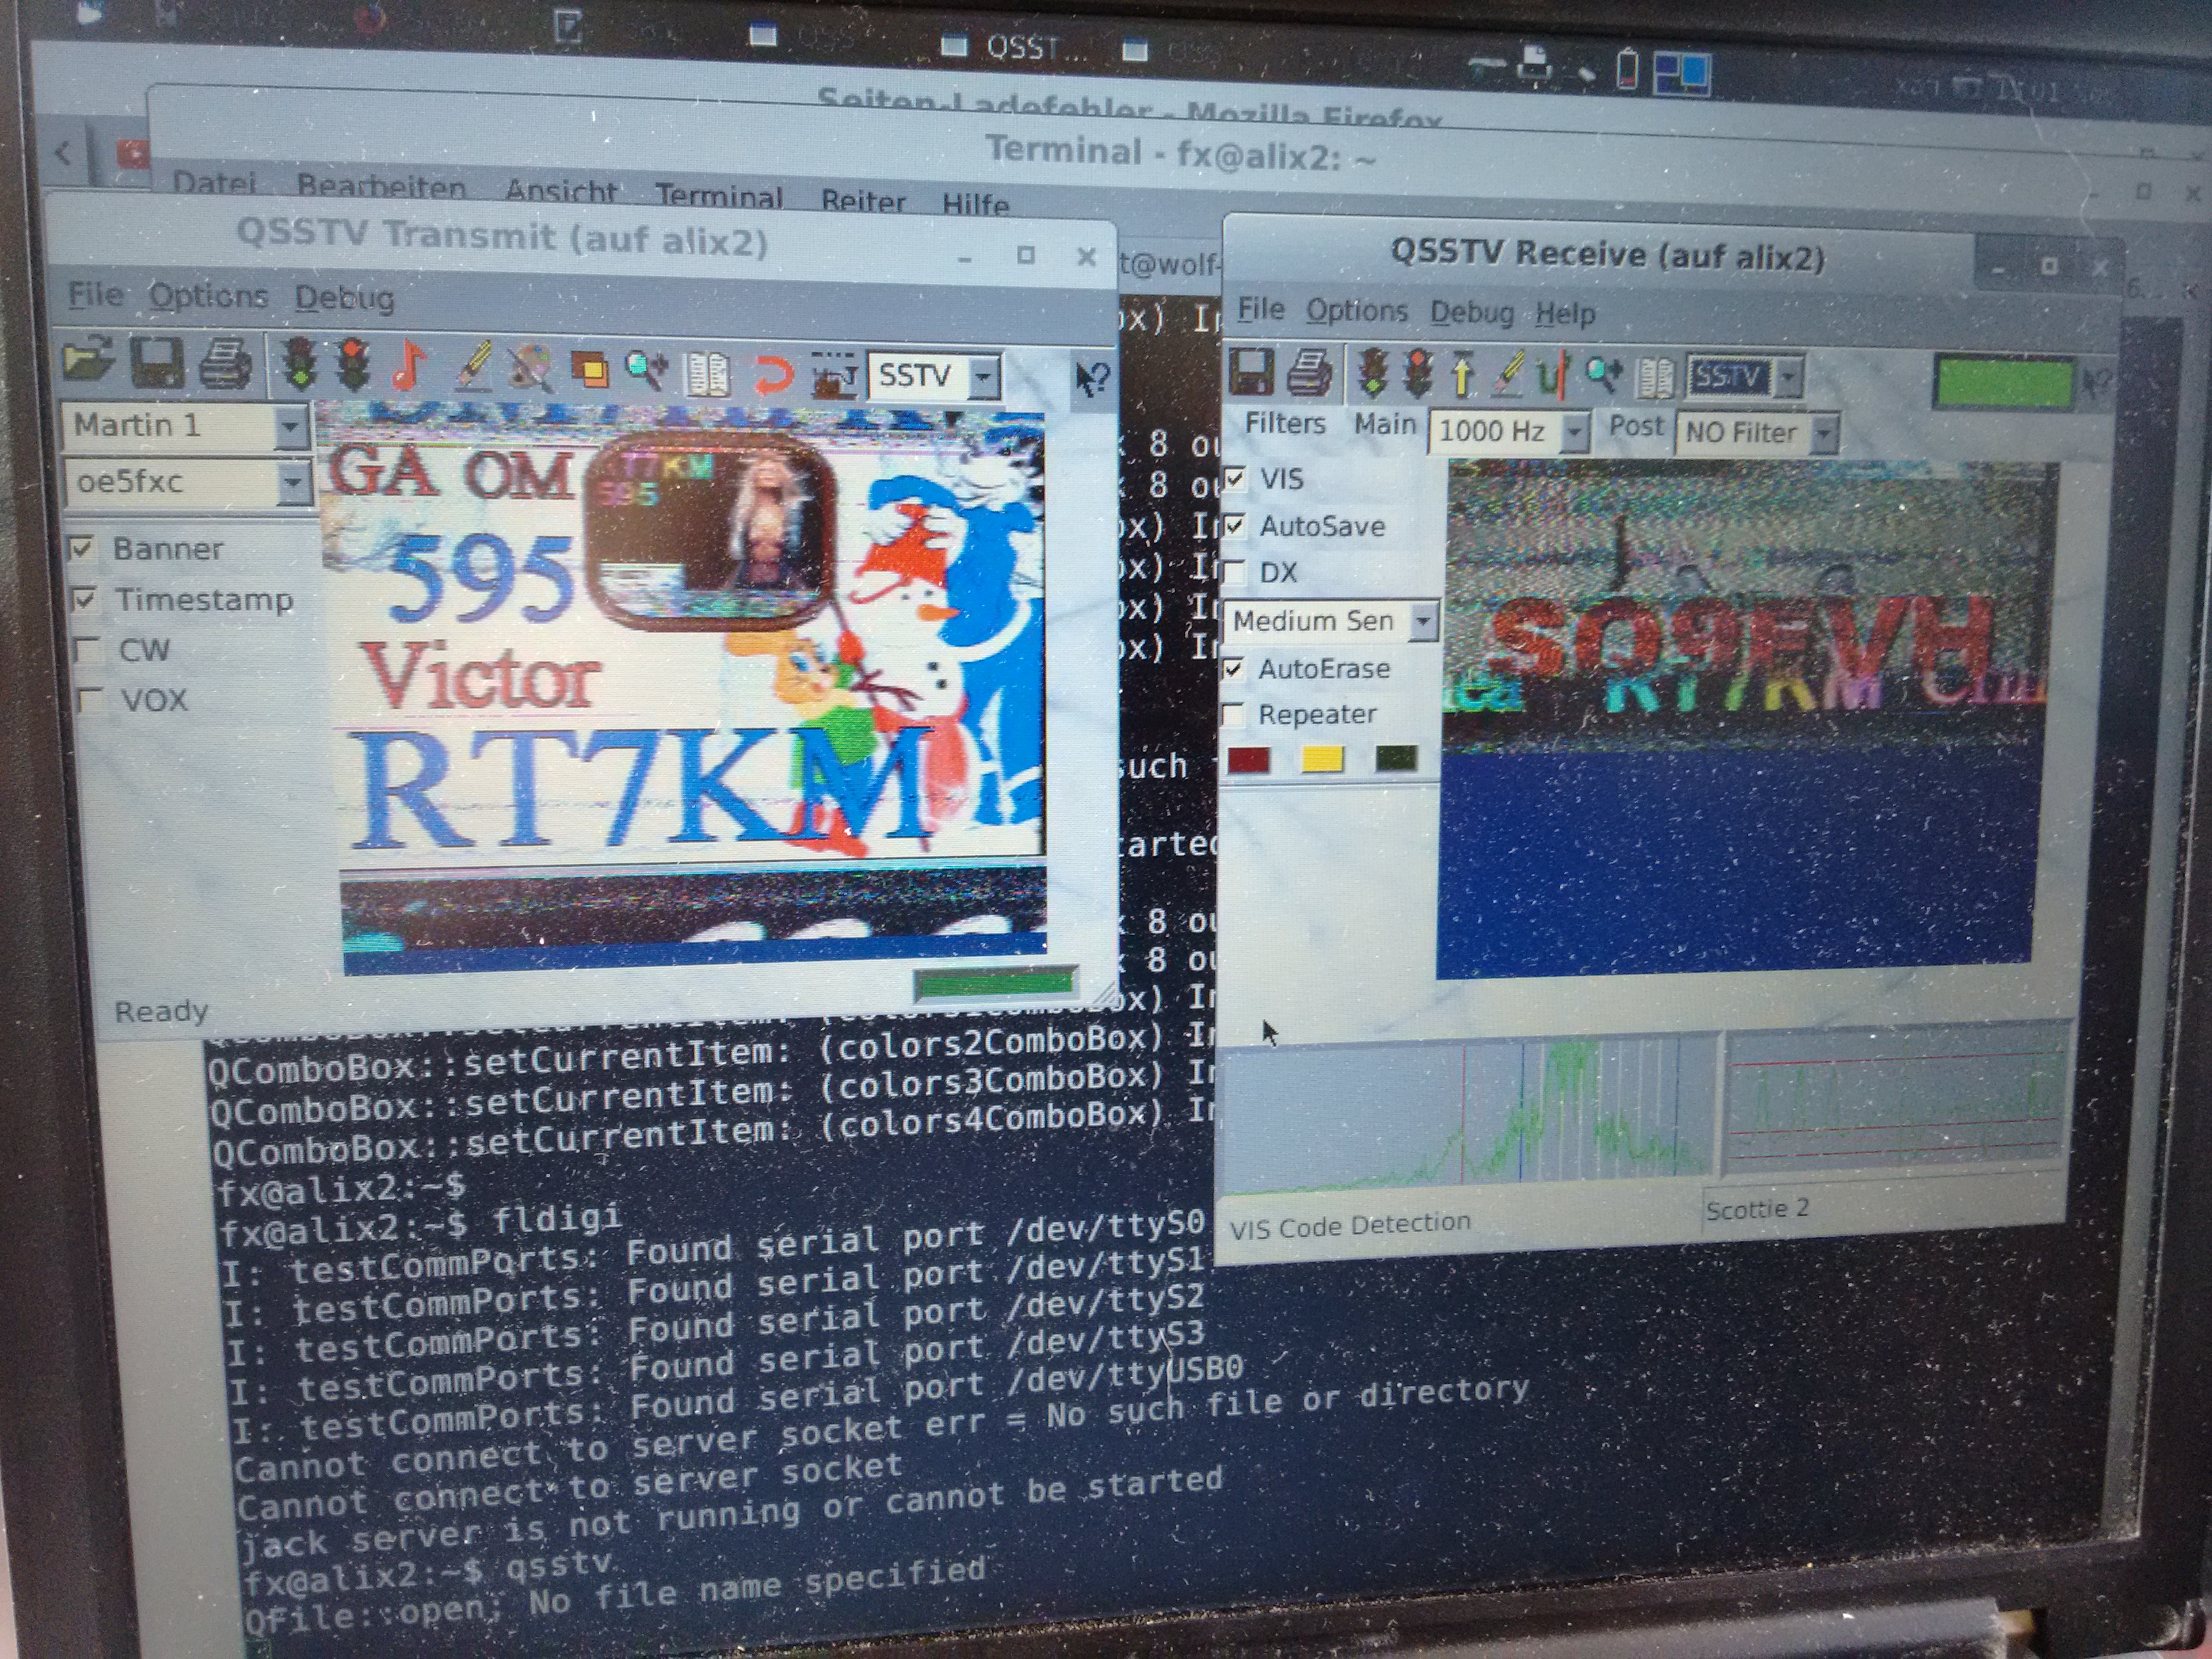This screenshot has height=1659, width=2212.
Task: Enable the CW checkbox
Action: click(x=88, y=650)
